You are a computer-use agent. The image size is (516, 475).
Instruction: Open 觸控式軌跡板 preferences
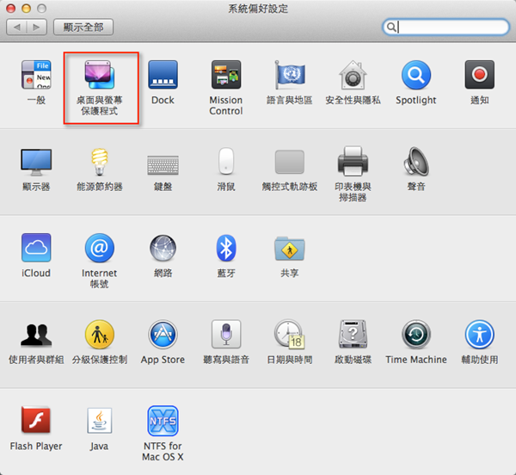coord(290,162)
